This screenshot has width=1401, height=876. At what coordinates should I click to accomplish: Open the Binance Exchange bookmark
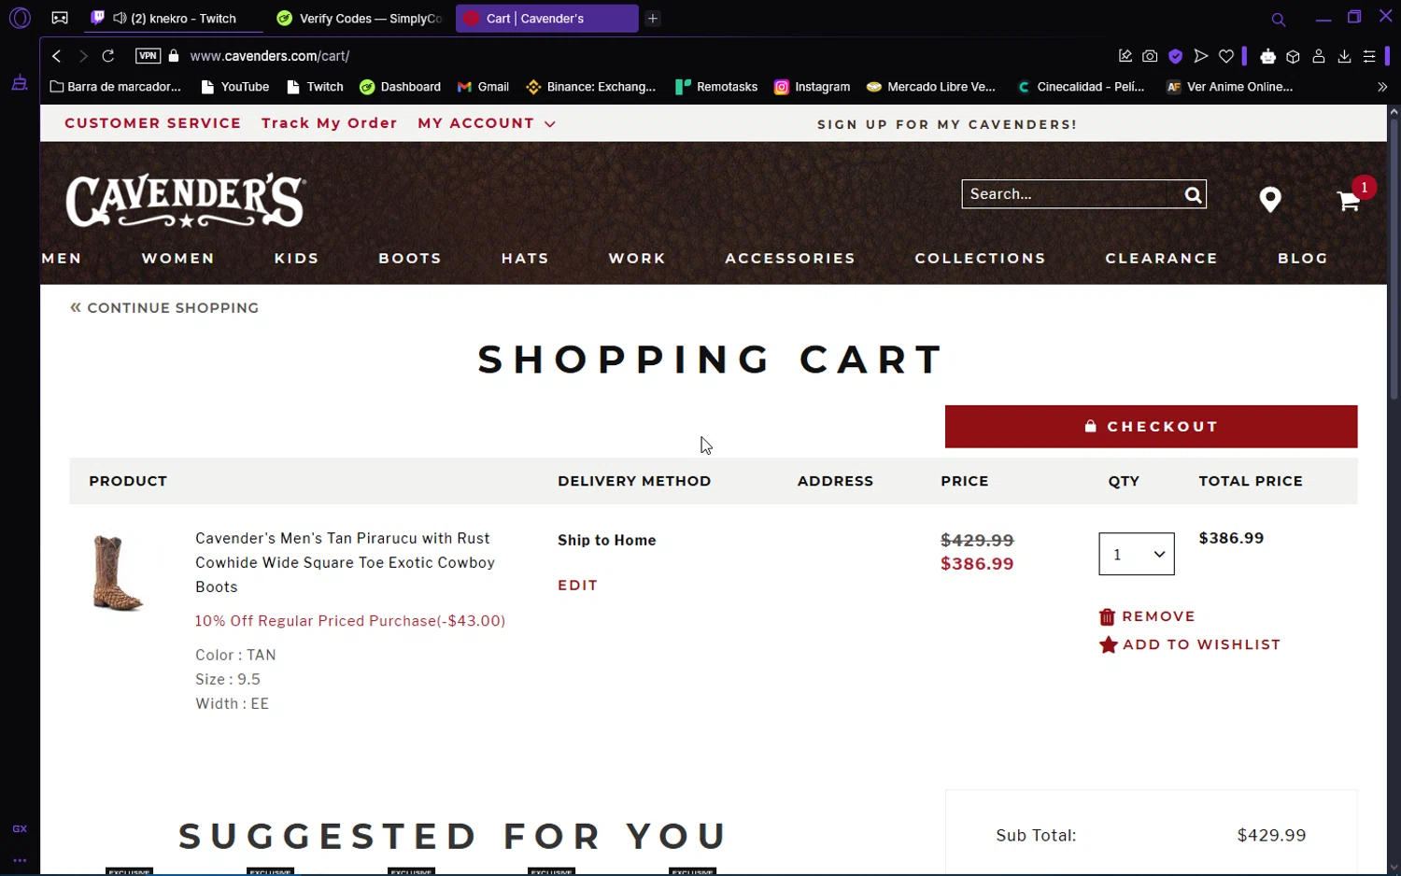pos(591,87)
